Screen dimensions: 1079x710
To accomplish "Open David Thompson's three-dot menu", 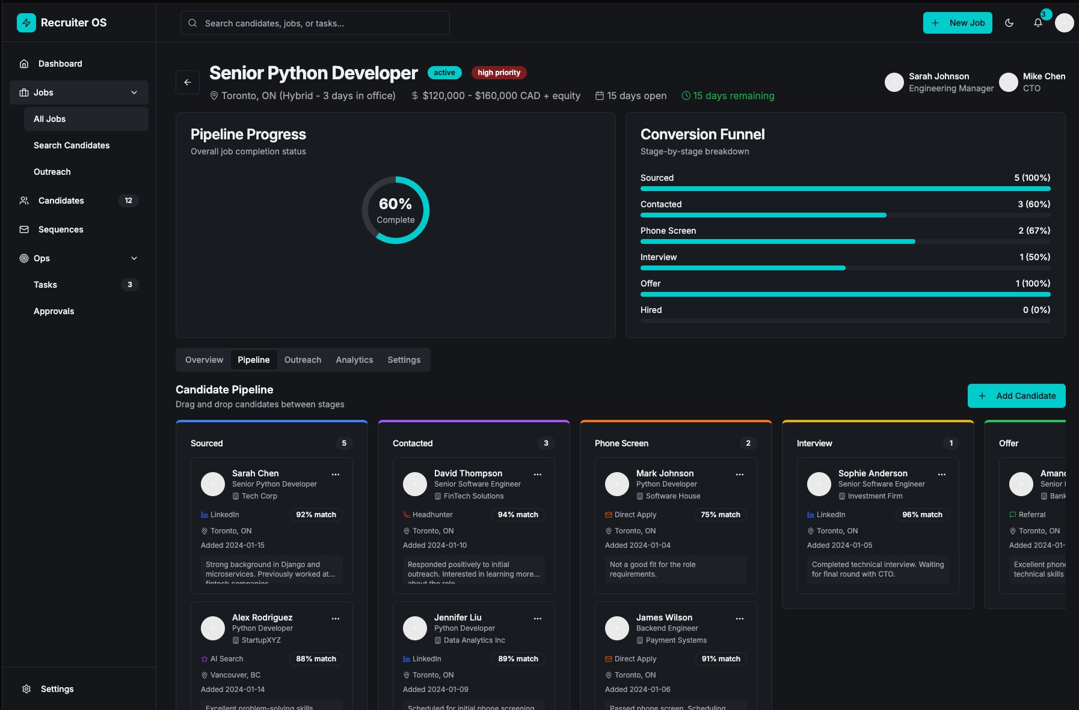I will [x=538, y=475].
